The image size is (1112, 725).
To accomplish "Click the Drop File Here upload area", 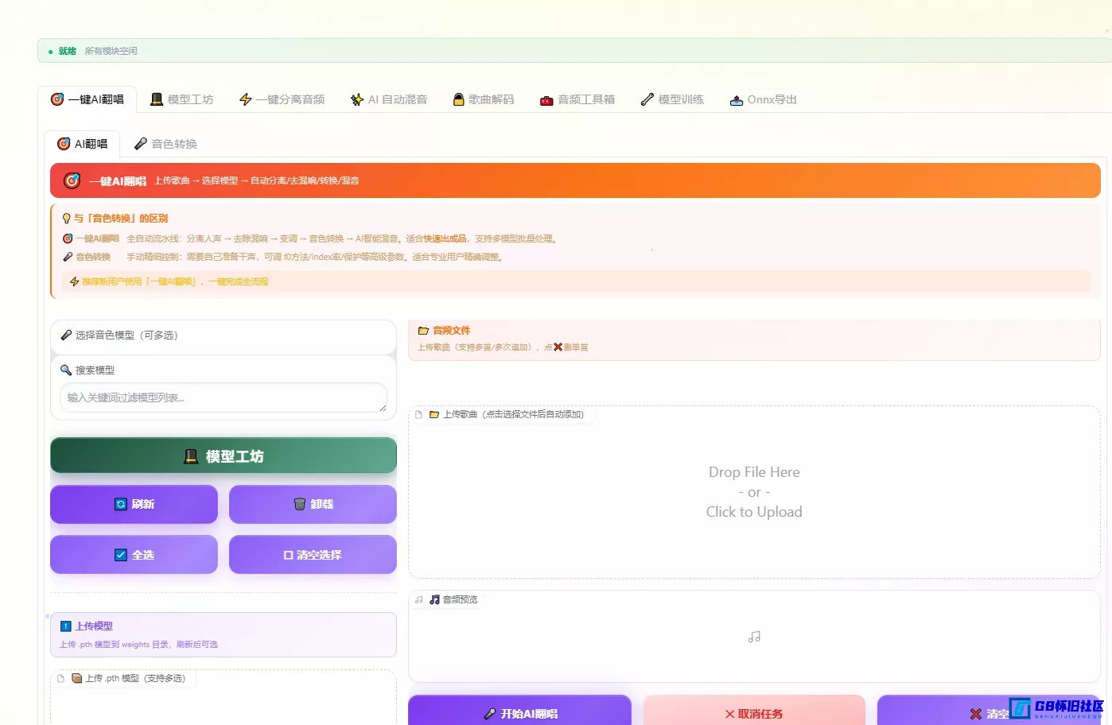I will coord(754,492).
